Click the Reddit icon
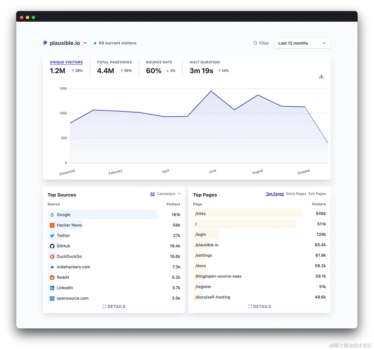The image size is (374, 350). pyautogui.click(x=52, y=277)
